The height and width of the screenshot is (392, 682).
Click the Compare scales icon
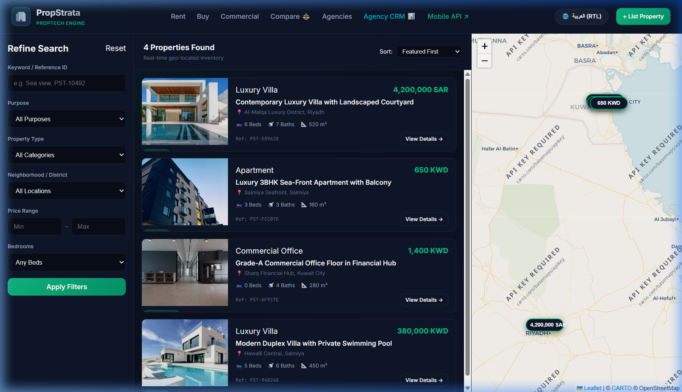(x=306, y=16)
